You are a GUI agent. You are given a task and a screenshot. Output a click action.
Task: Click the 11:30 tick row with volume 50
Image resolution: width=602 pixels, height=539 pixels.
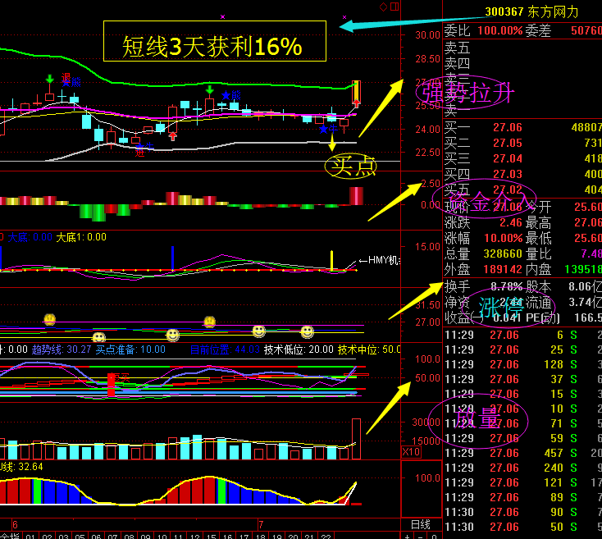[523, 527]
